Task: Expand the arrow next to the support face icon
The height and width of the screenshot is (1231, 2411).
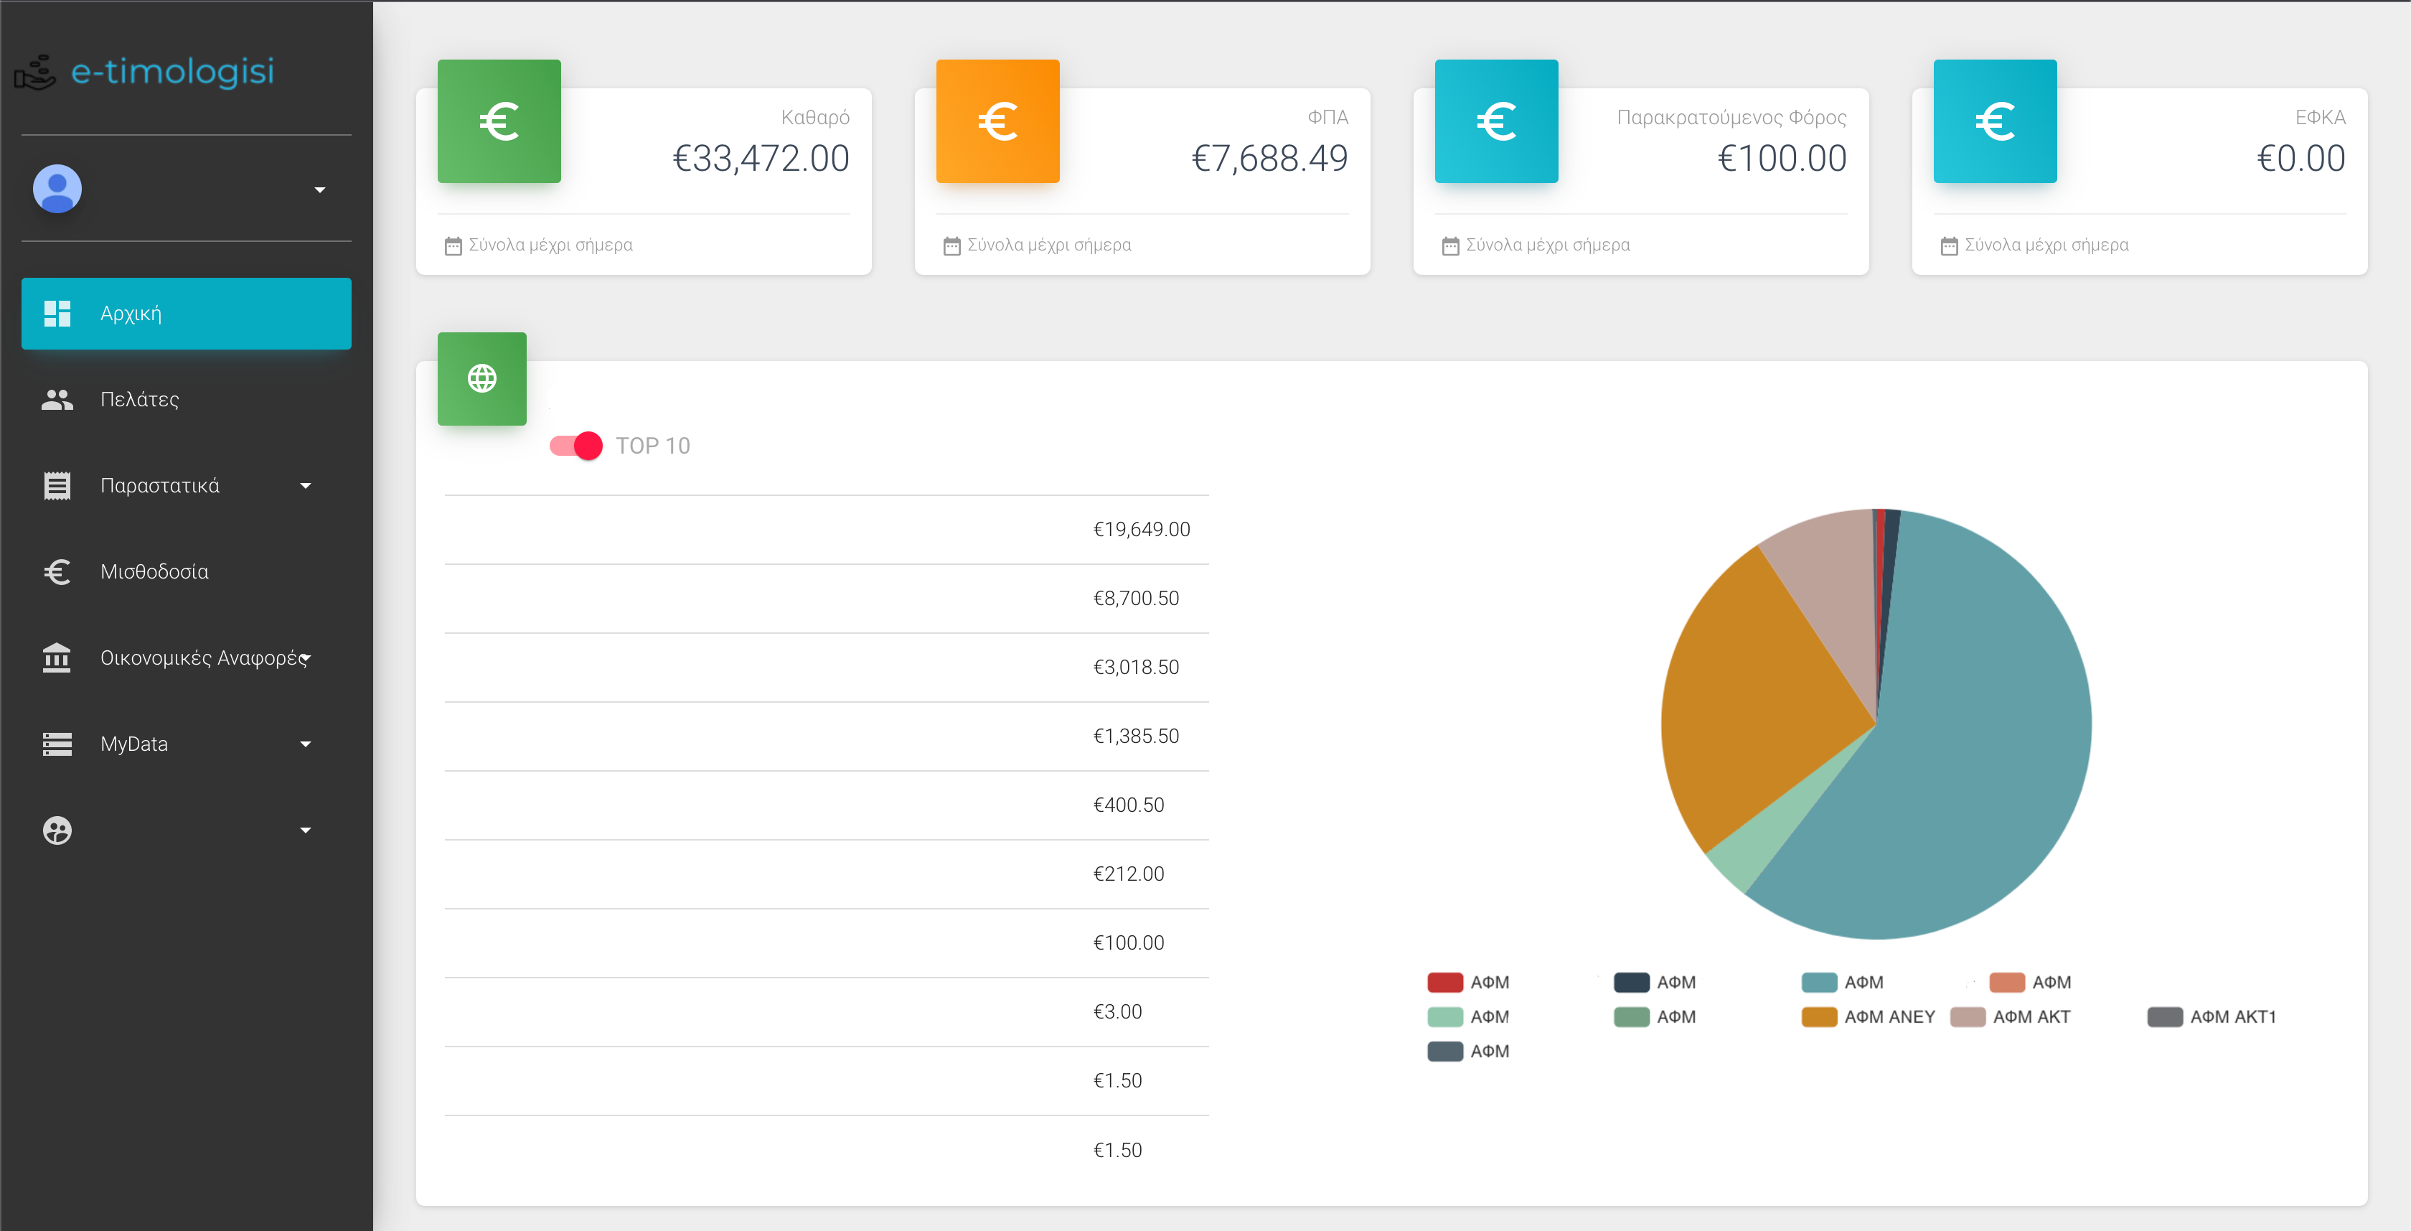Action: click(x=305, y=830)
